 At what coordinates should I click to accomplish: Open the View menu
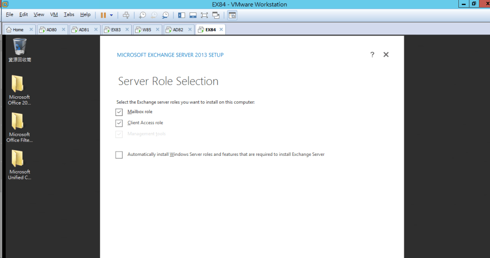pyautogui.click(x=39, y=15)
